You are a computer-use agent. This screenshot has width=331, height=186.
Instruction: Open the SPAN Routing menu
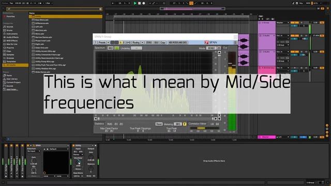(136, 42)
